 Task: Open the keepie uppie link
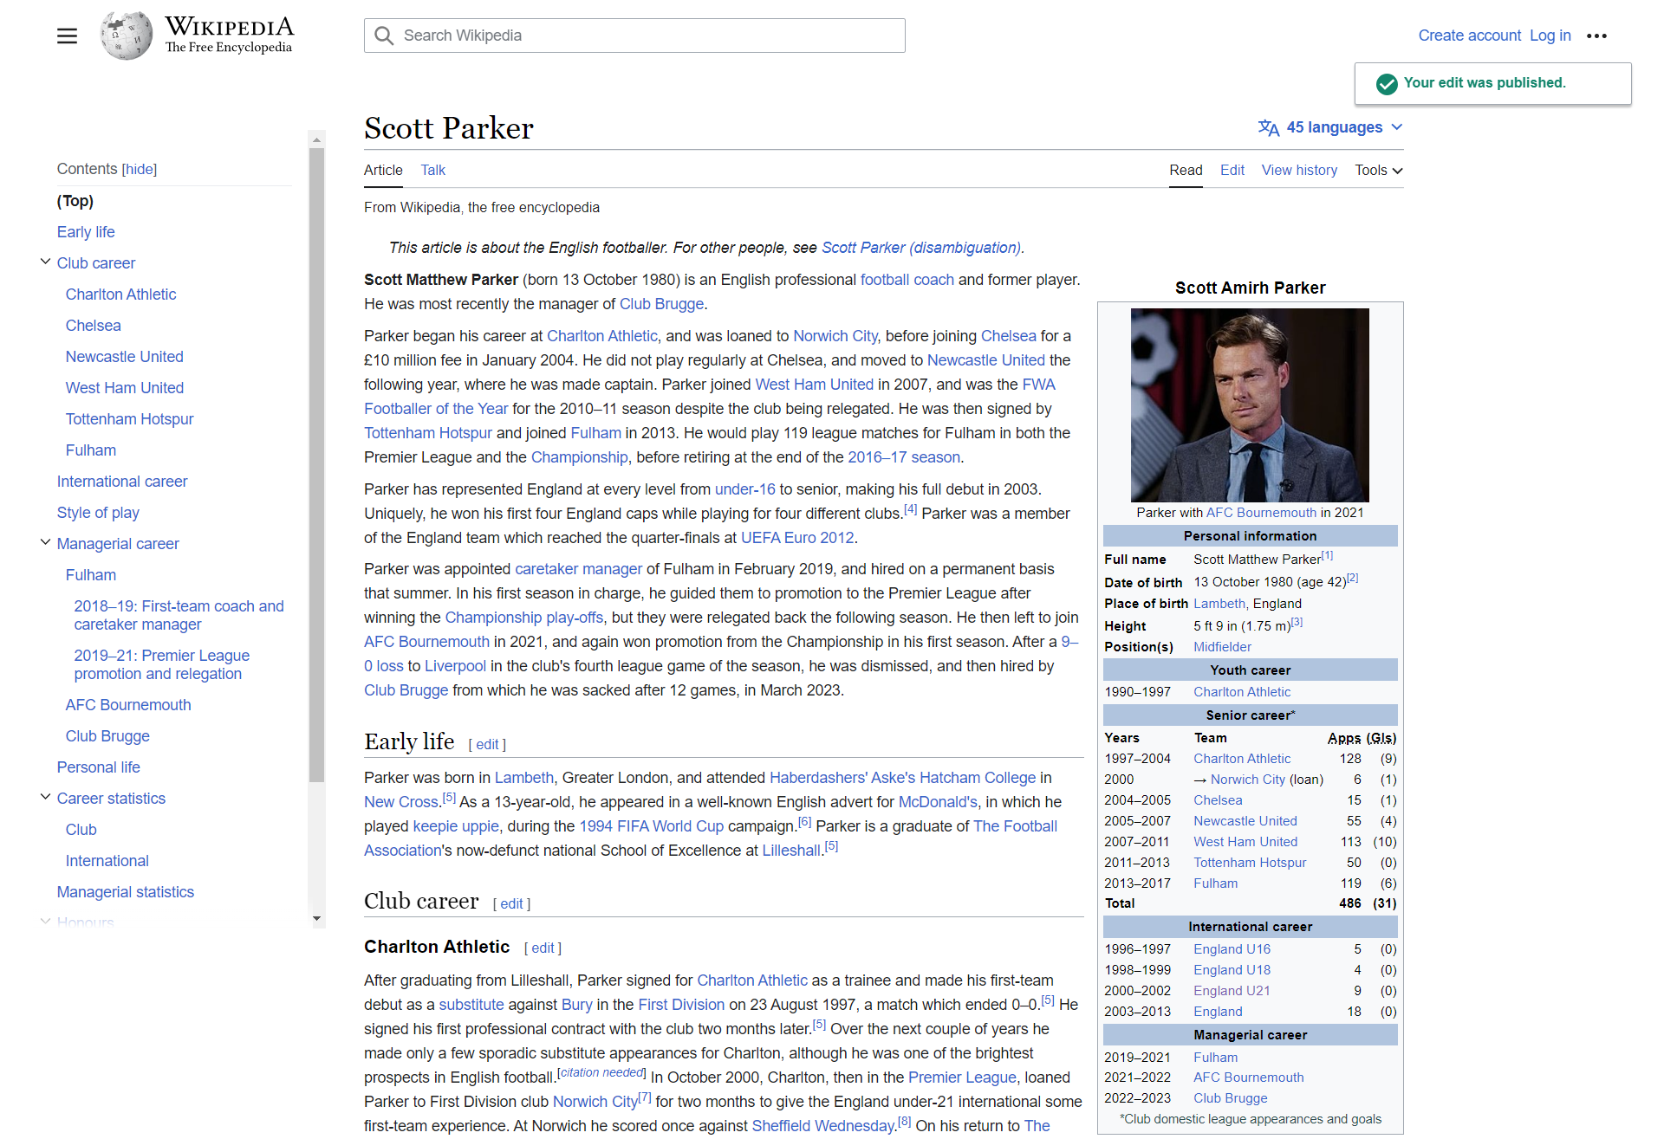coord(456,826)
